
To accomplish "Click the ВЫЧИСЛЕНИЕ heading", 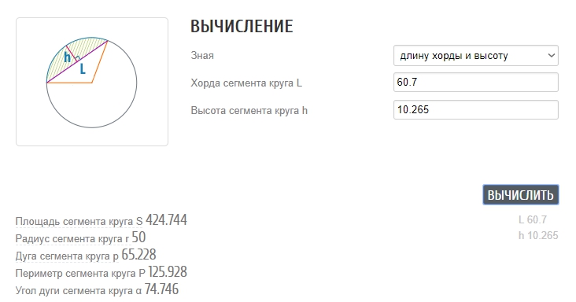I will pos(242,27).
